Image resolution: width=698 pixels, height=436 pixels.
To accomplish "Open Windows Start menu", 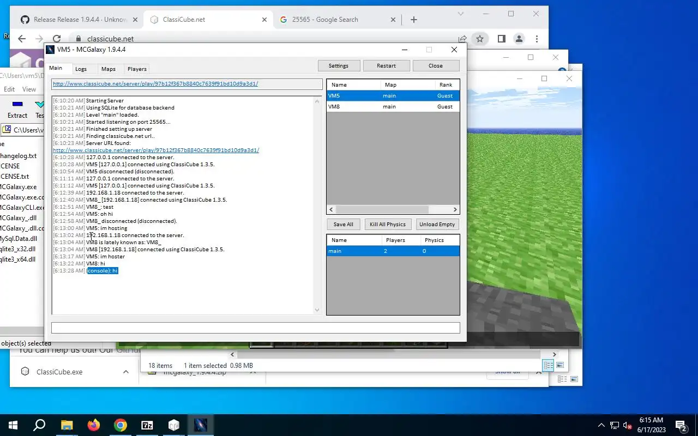I will click(x=13, y=425).
